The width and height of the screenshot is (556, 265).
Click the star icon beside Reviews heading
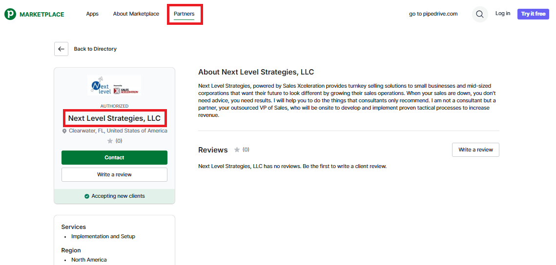[237, 150]
